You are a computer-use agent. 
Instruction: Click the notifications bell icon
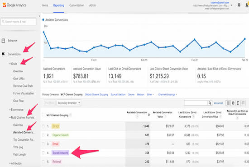247,5
